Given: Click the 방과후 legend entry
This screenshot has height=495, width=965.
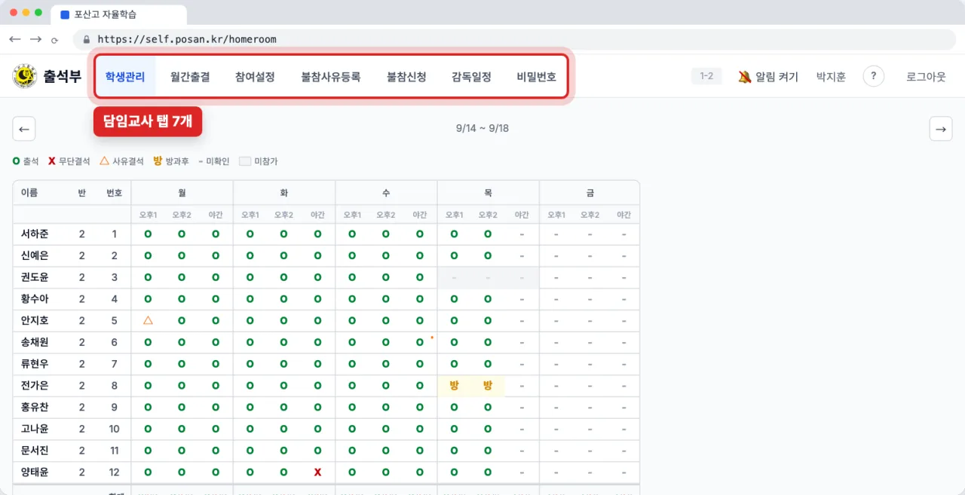Looking at the screenshot, I should (171, 161).
